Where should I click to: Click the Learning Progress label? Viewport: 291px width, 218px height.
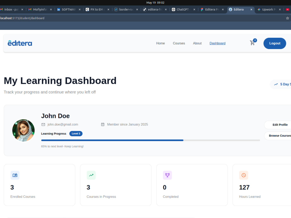[54, 134]
